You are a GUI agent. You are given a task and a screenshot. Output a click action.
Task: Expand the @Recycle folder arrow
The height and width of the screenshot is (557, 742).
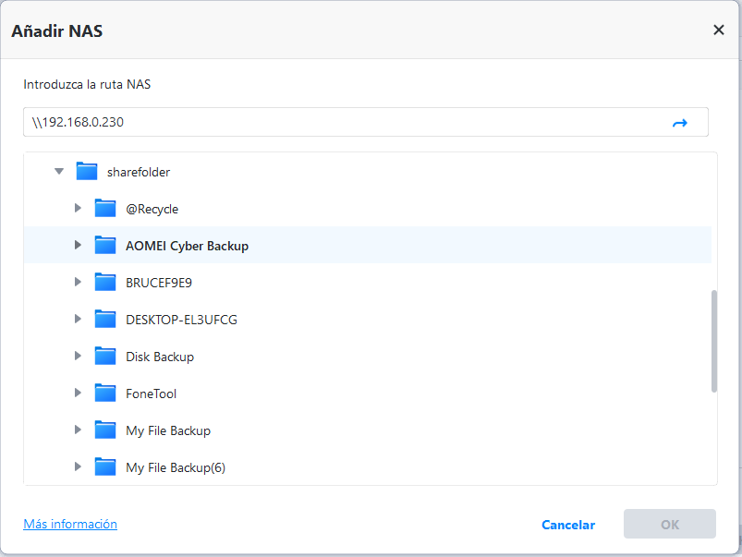[x=79, y=208]
